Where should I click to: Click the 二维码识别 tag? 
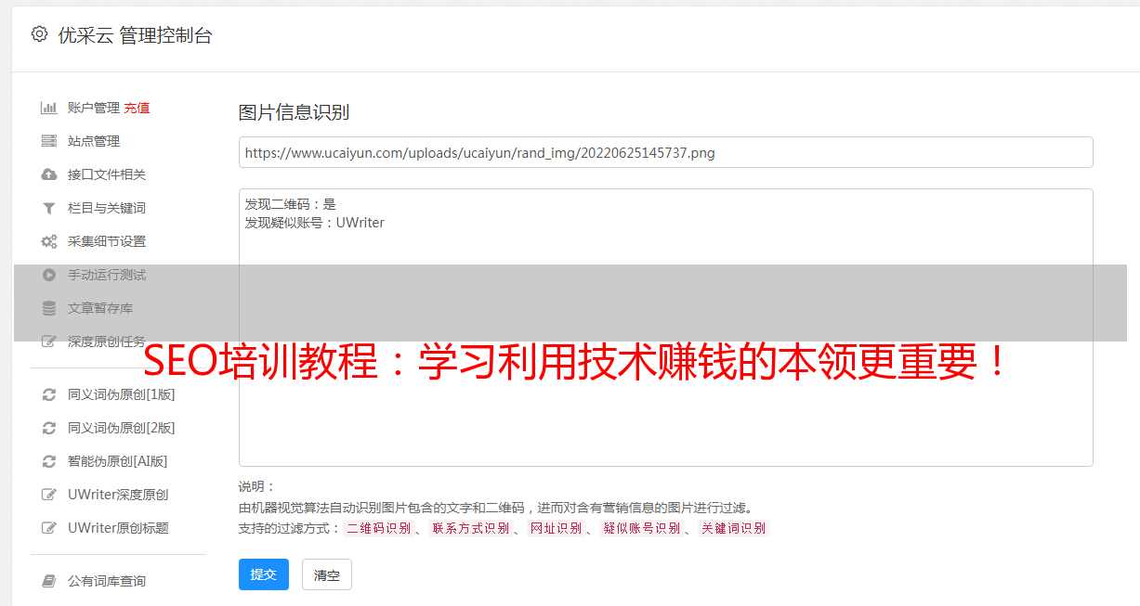click(x=378, y=528)
